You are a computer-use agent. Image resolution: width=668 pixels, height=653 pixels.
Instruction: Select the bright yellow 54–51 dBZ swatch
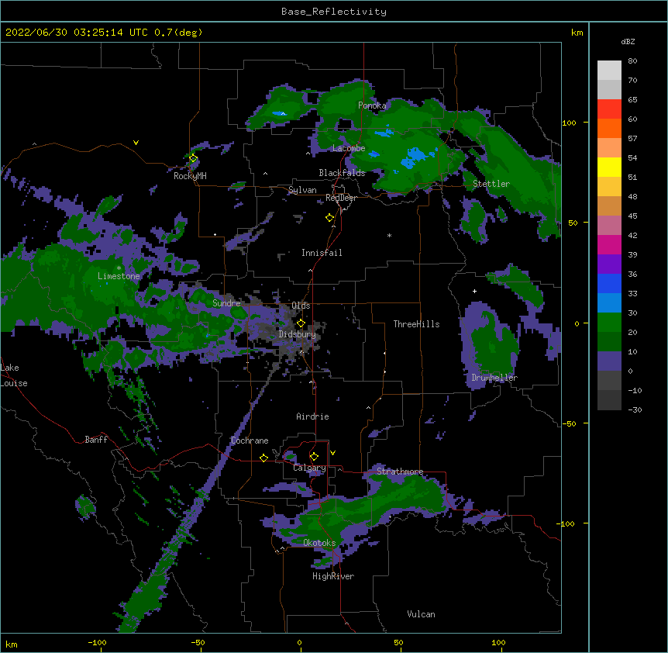[609, 167]
